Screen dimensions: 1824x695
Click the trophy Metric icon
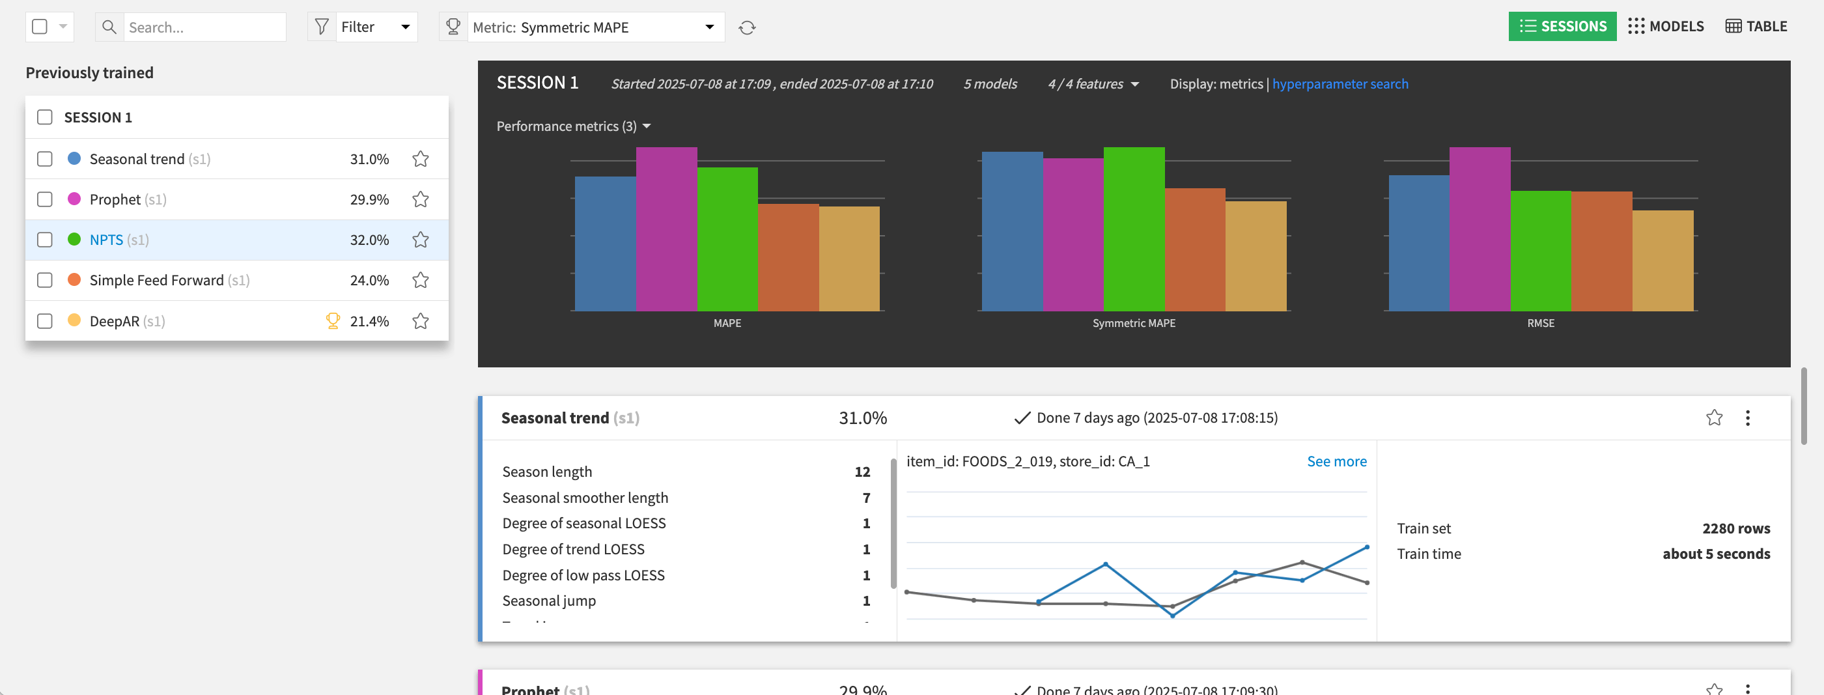pyautogui.click(x=453, y=26)
